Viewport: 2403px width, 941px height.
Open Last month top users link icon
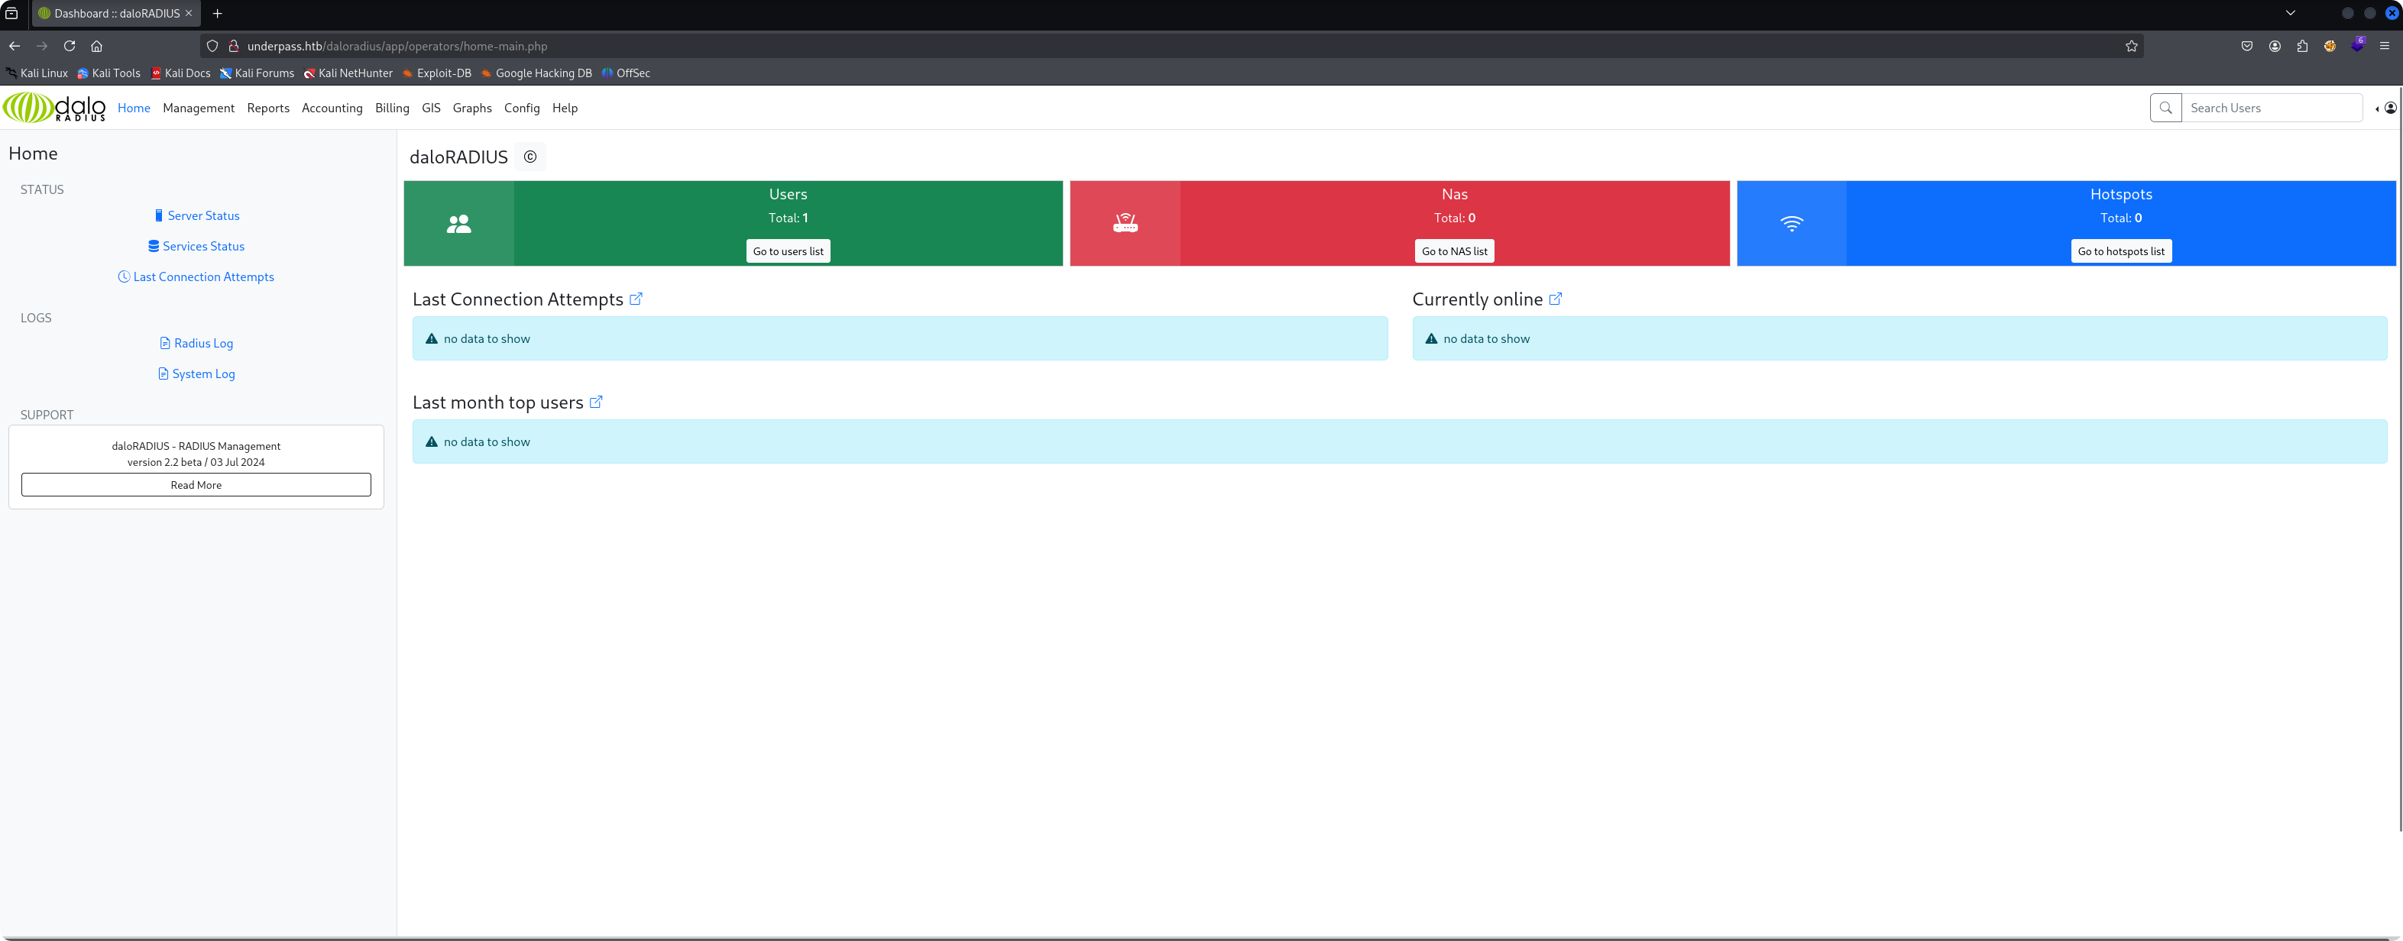pyautogui.click(x=596, y=402)
